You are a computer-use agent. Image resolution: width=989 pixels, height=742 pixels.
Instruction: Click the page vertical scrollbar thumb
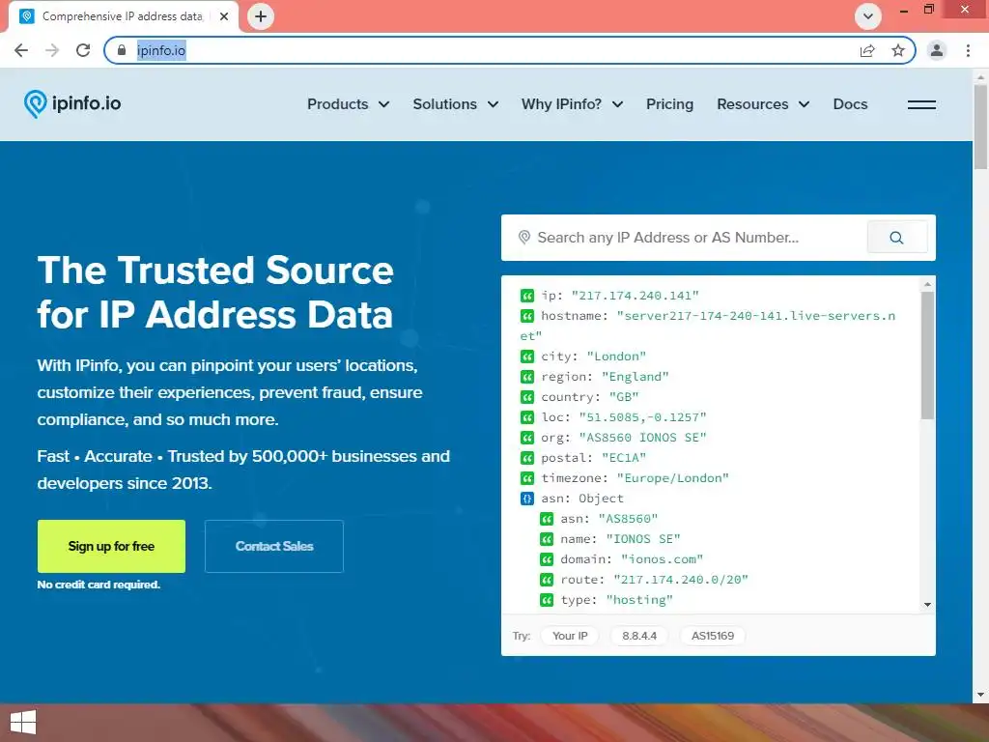pyautogui.click(x=980, y=127)
